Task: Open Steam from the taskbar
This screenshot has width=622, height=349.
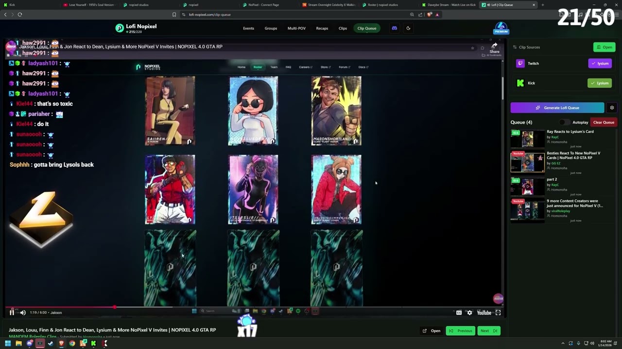Action: pyautogui.click(x=51, y=344)
